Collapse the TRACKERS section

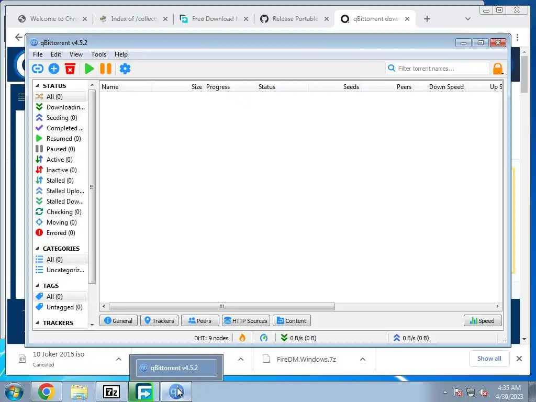(37, 323)
